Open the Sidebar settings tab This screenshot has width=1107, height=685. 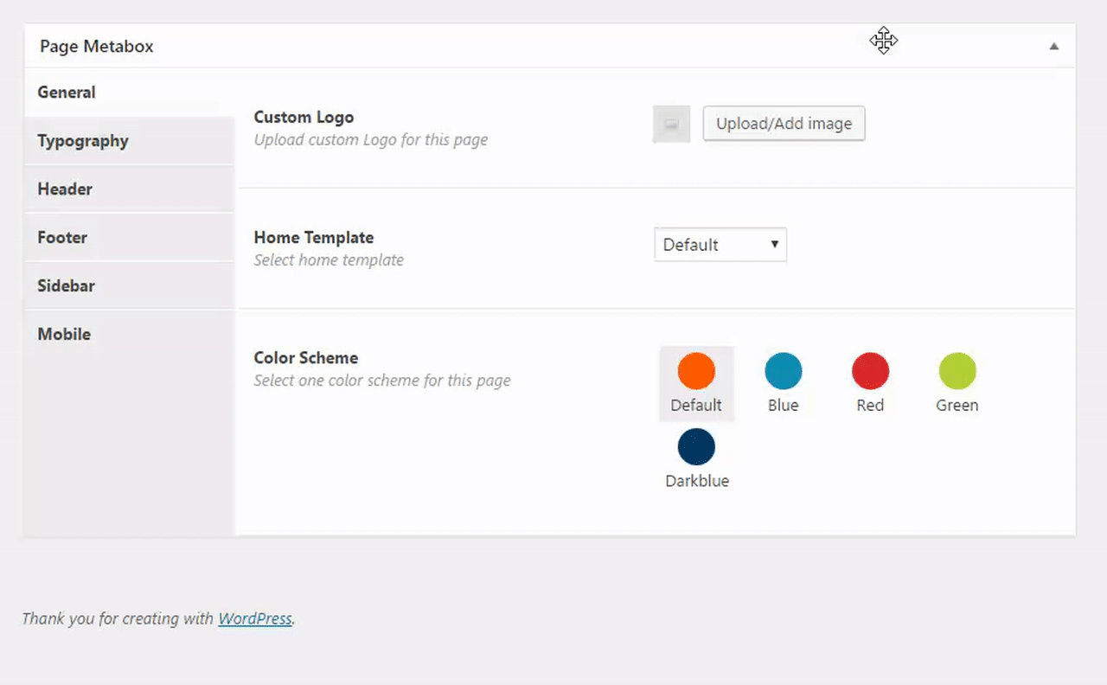66,286
